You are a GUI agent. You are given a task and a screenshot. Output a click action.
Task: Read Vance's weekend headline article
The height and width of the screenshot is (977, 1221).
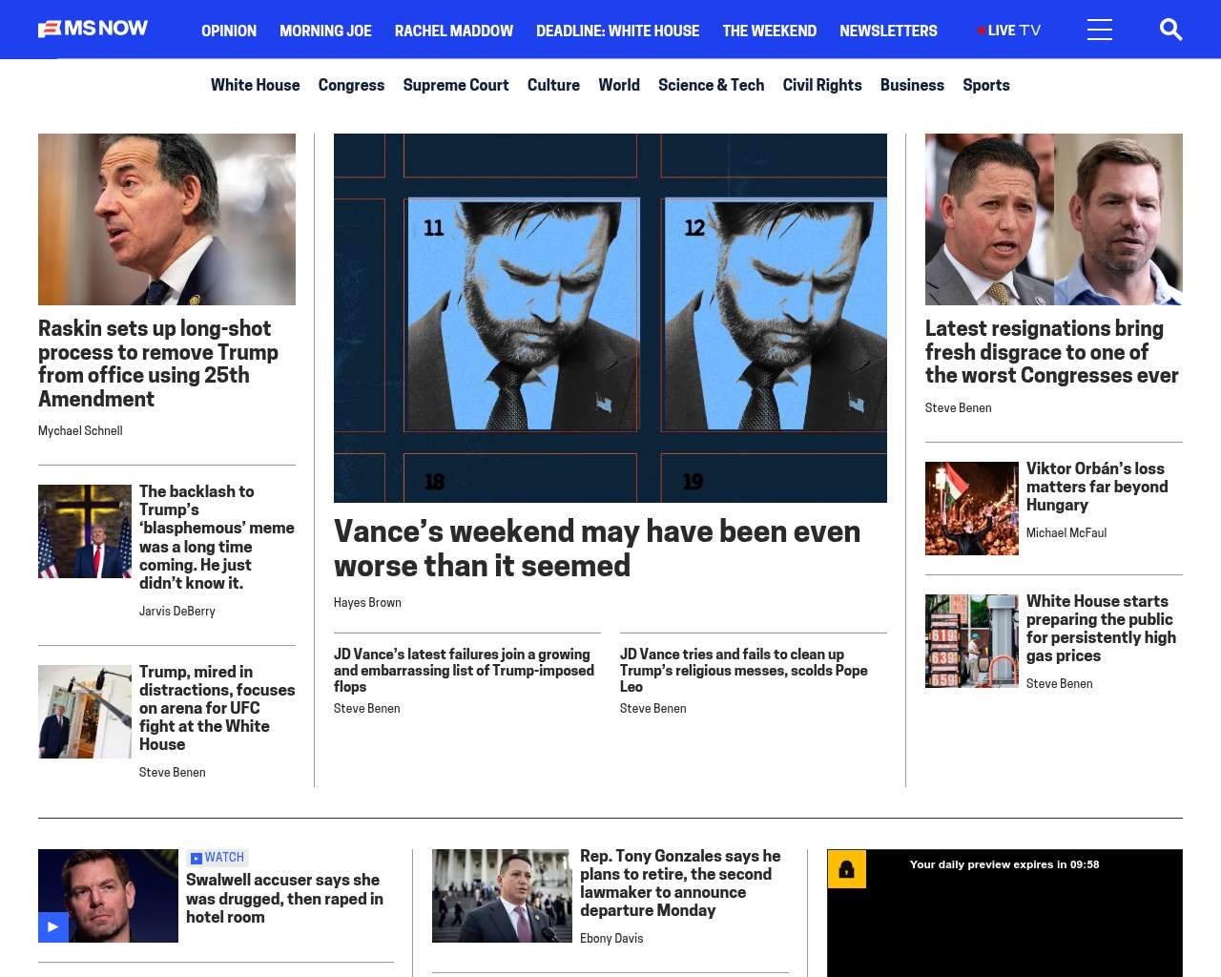click(x=596, y=548)
